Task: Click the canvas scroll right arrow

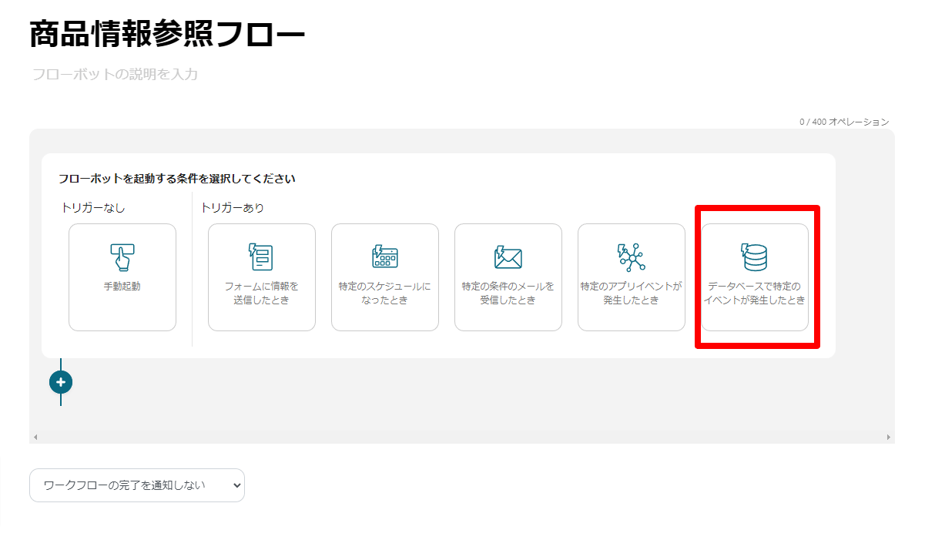Action: [888, 438]
